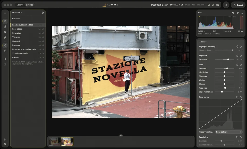Switch to the Library tab
Viewport: 247px width, 149px height.
click(x=20, y=5)
